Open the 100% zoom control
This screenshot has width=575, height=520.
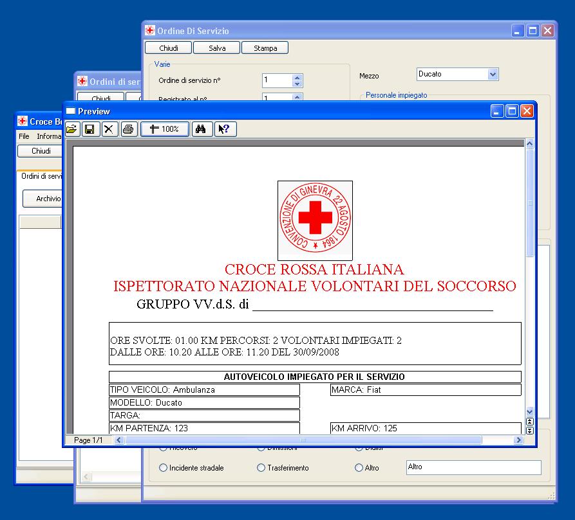[165, 129]
